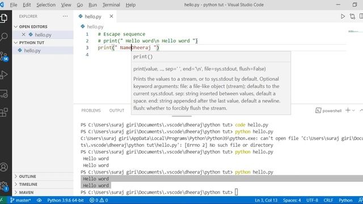Open the Manage gear menu

pyautogui.click(x=4, y=186)
